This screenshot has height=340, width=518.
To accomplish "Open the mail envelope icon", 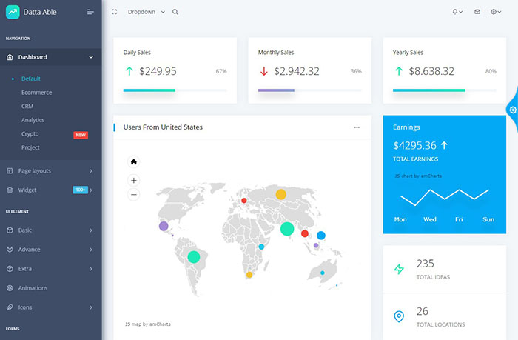I will (x=477, y=12).
